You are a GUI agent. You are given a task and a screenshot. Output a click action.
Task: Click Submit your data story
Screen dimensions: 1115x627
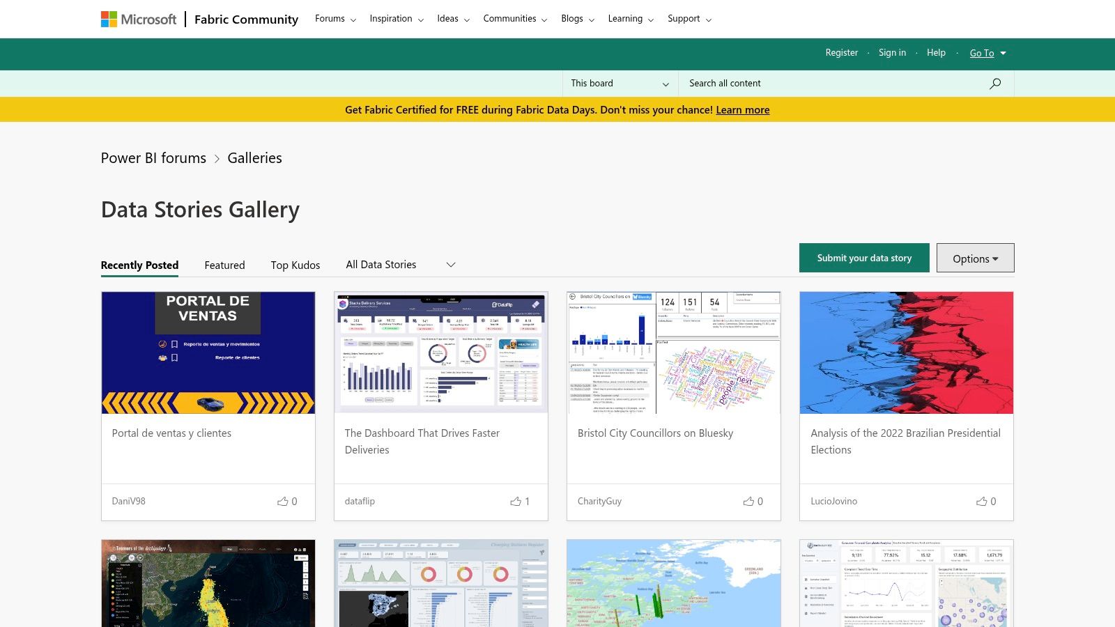(864, 258)
